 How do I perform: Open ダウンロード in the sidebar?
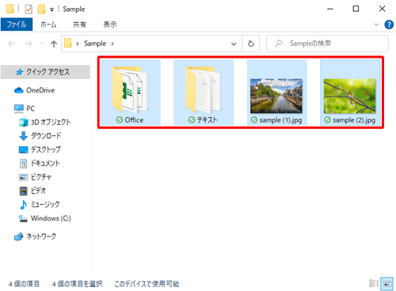click(40, 136)
